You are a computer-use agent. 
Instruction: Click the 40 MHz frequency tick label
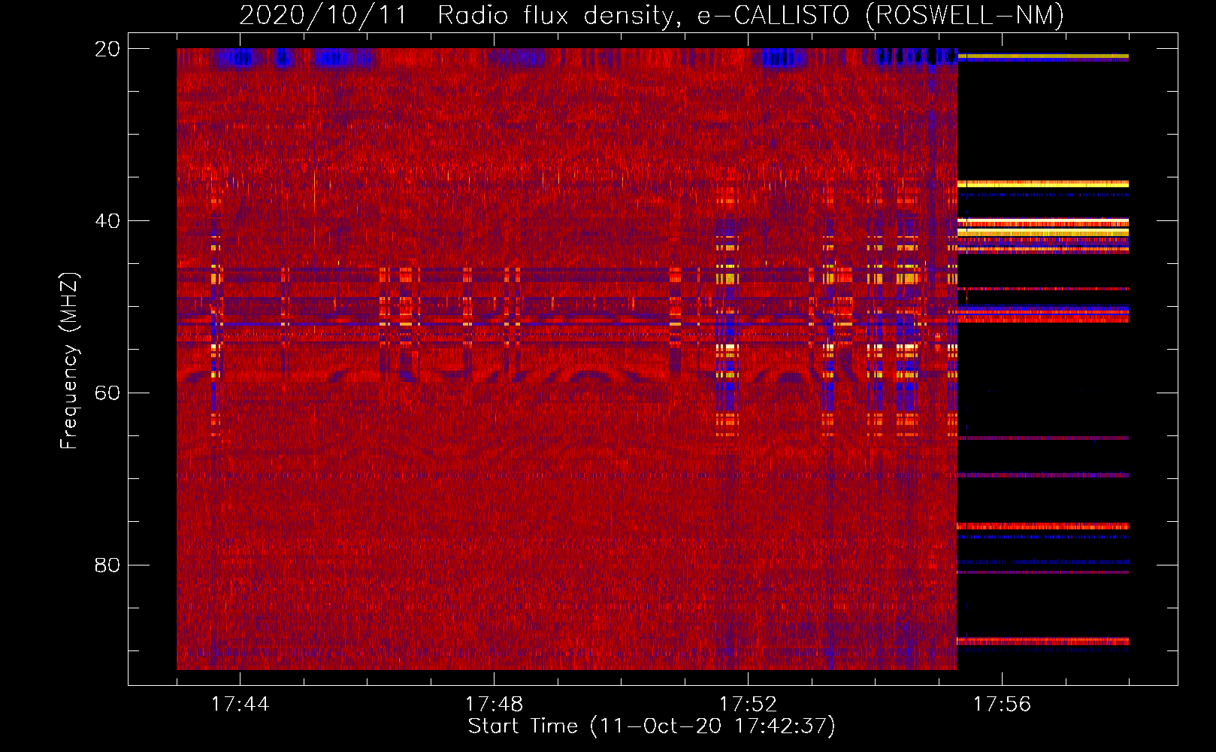(x=107, y=221)
